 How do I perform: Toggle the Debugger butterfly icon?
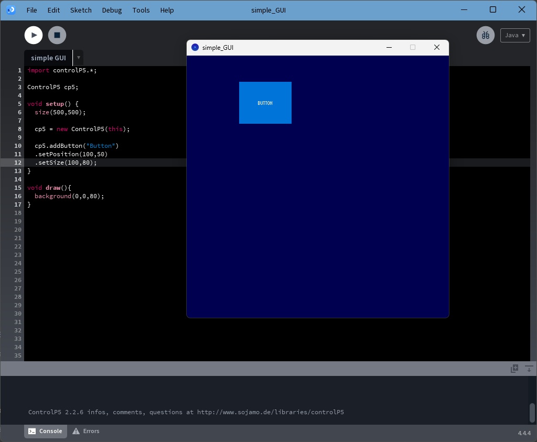pyautogui.click(x=485, y=35)
